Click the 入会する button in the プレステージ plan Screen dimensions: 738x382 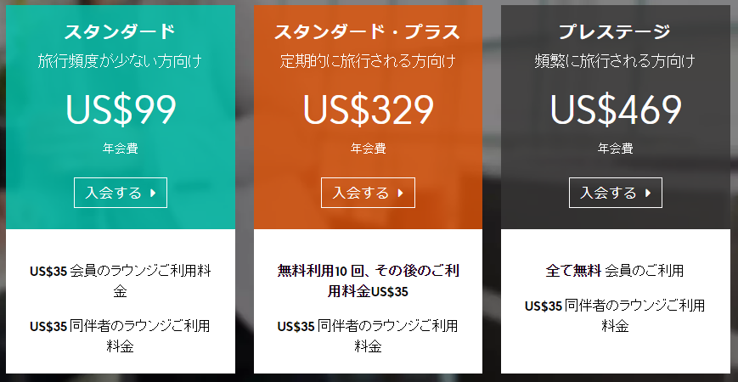pos(615,193)
